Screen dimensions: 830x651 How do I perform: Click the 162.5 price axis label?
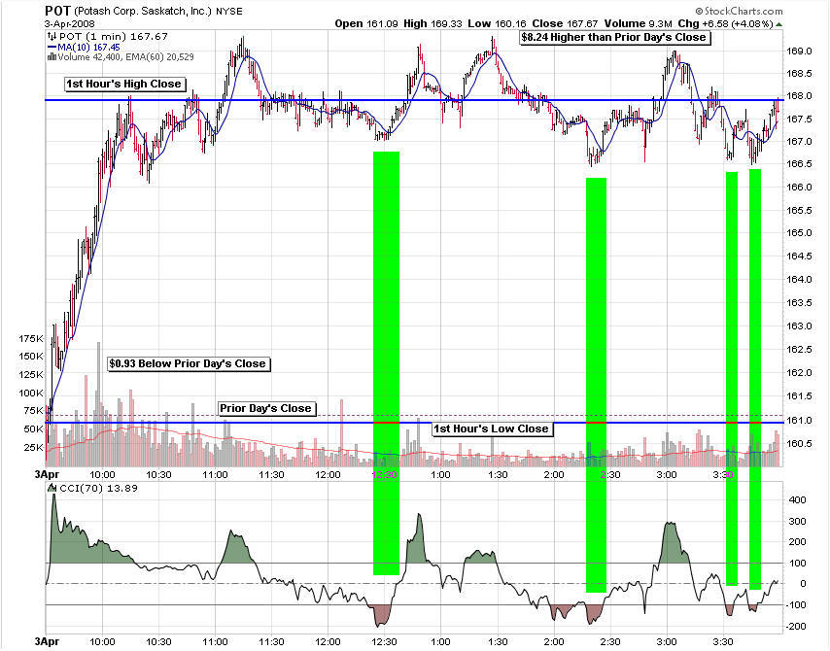point(799,350)
